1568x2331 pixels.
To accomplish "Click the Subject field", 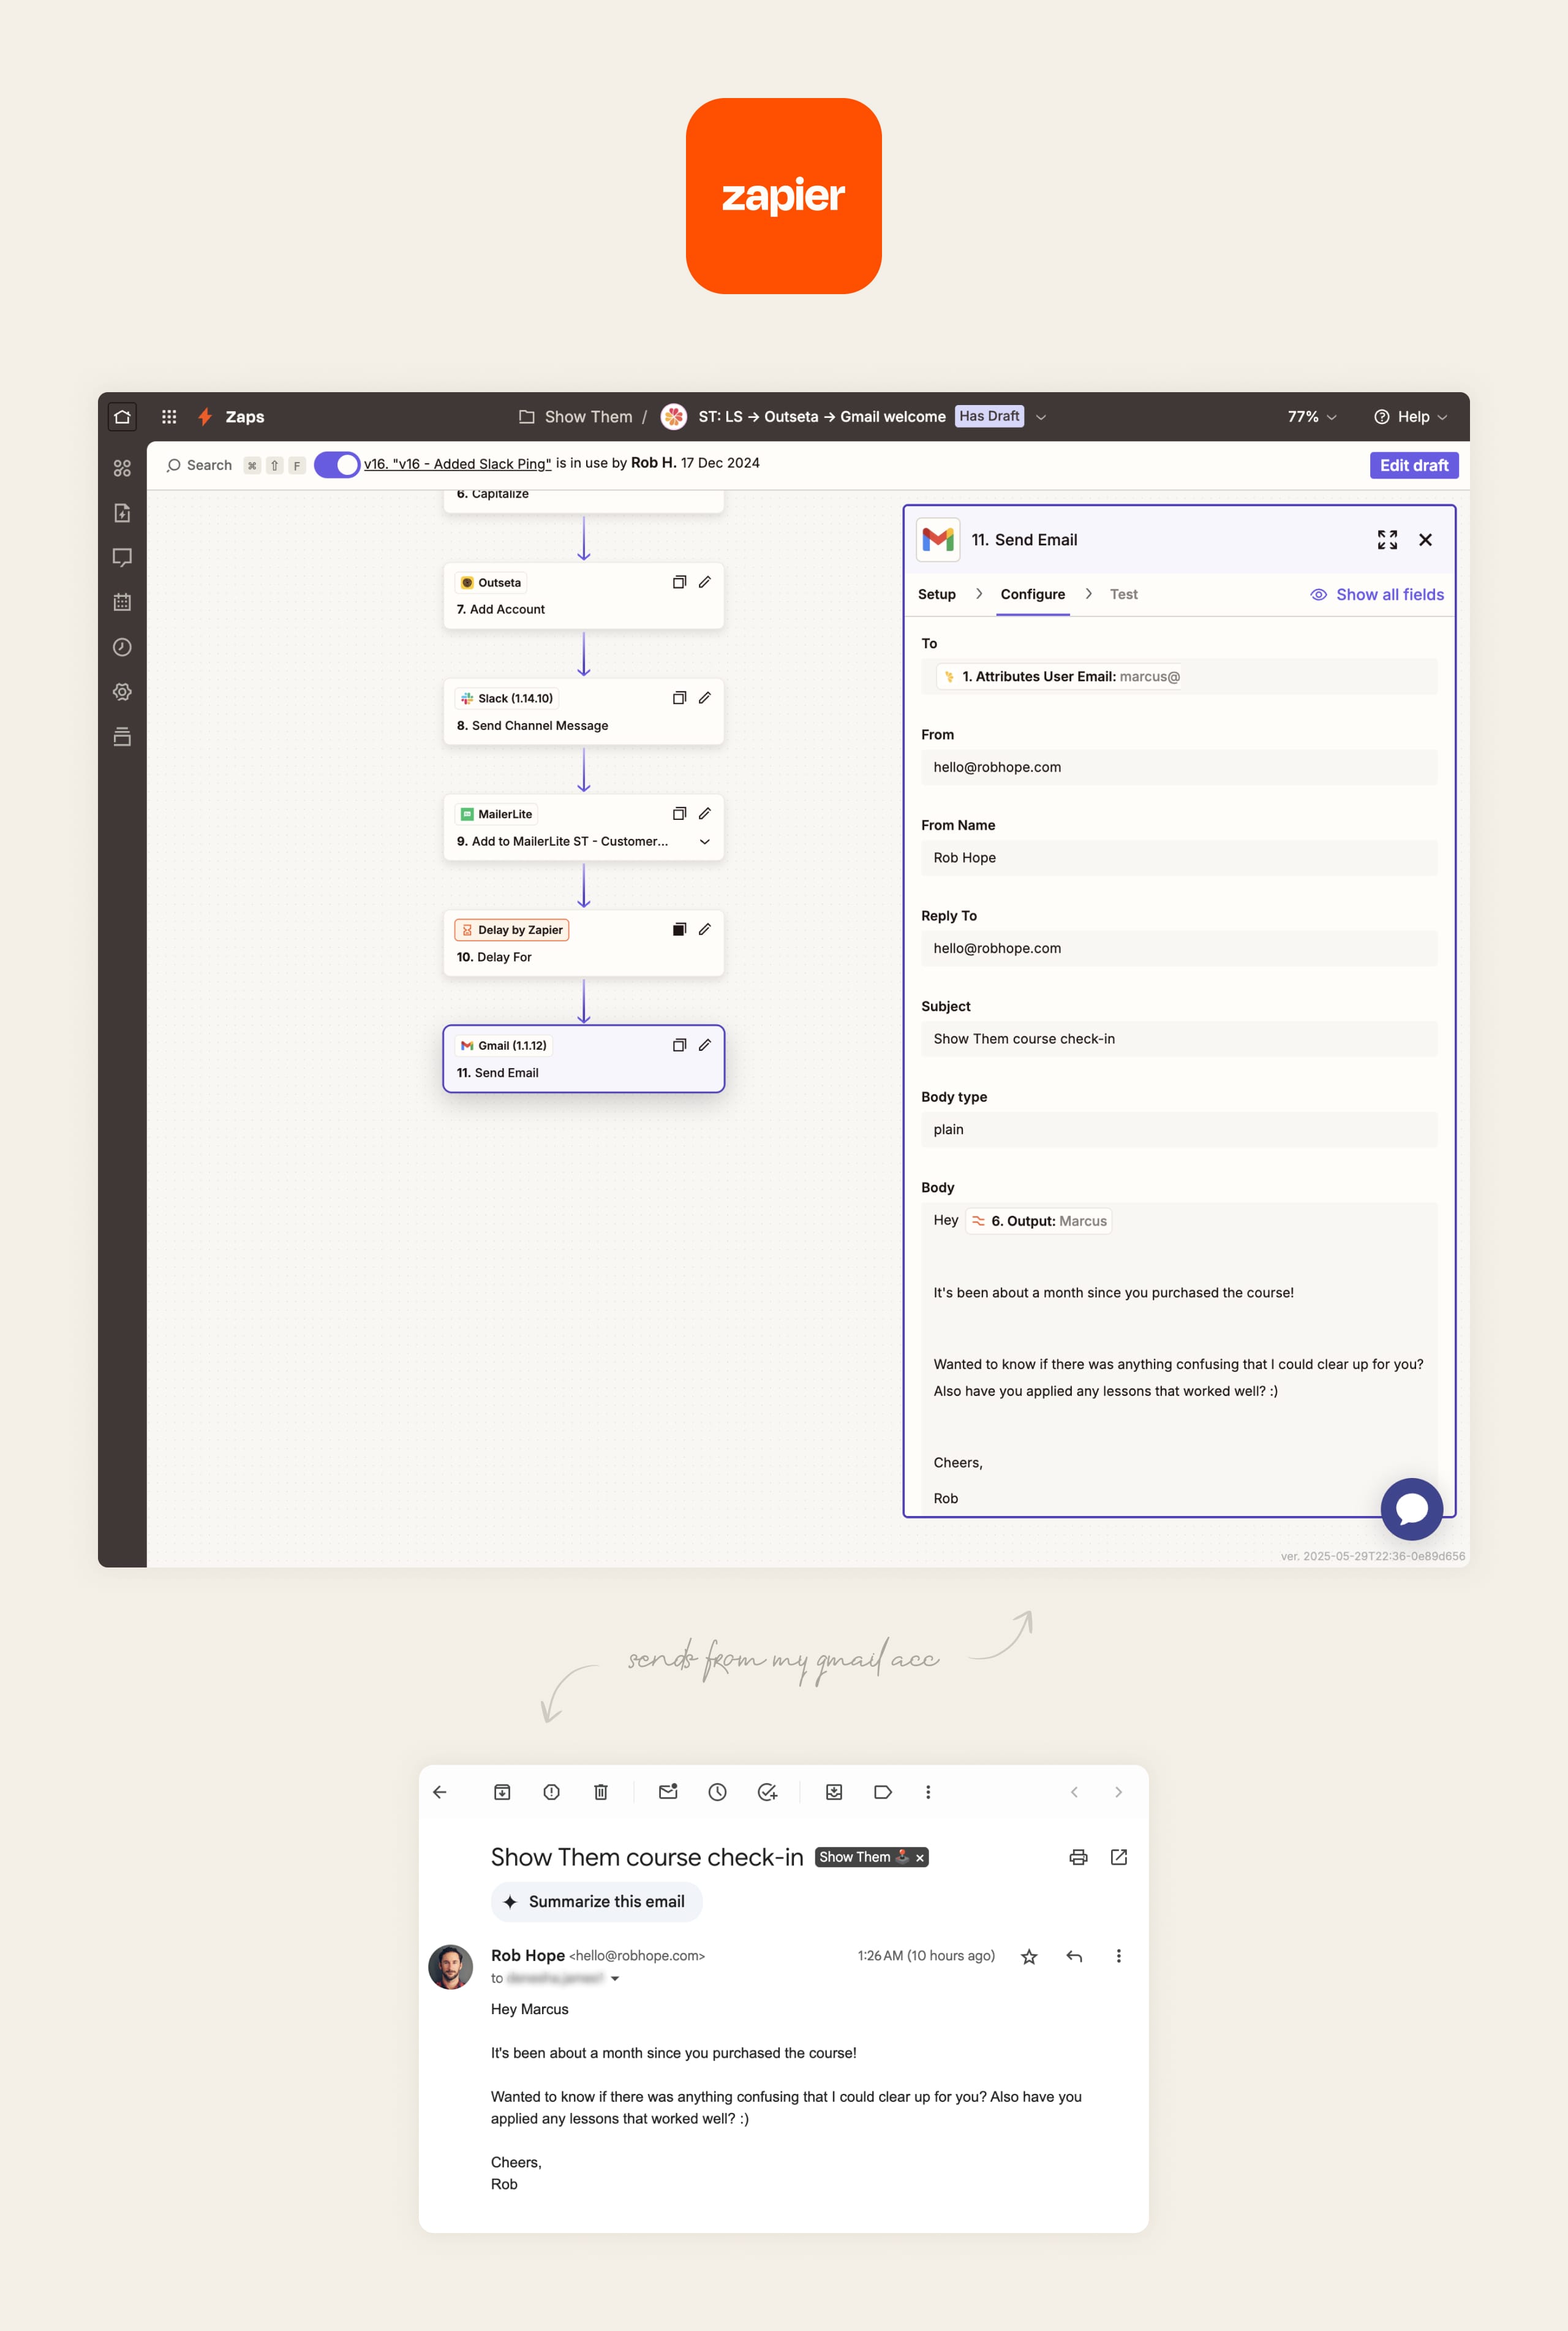I will 1179,1039.
